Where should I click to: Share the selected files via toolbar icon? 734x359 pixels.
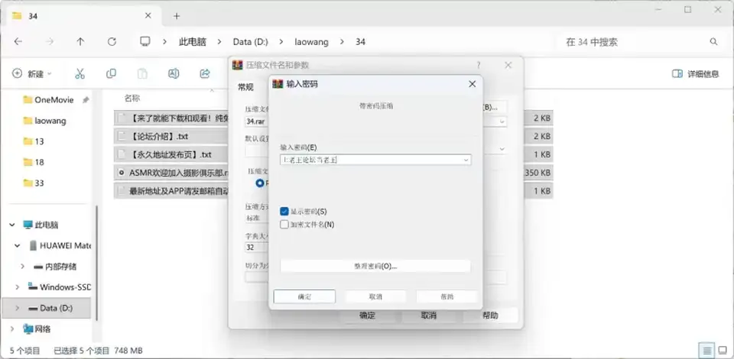[205, 73]
